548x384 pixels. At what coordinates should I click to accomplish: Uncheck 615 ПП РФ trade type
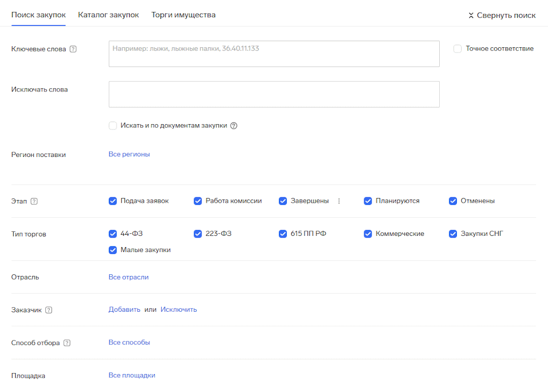pos(283,234)
